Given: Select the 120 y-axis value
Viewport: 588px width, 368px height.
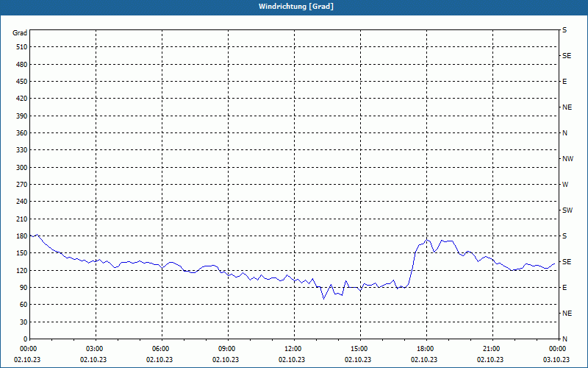Looking at the screenshot, I should pyautogui.click(x=22, y=270).
